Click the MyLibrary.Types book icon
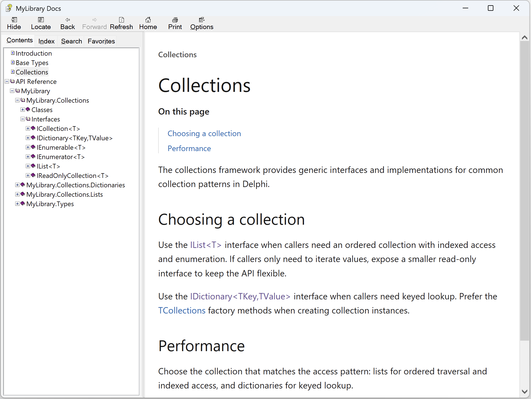This screenshot has height=399, width=531. [23, 203]
